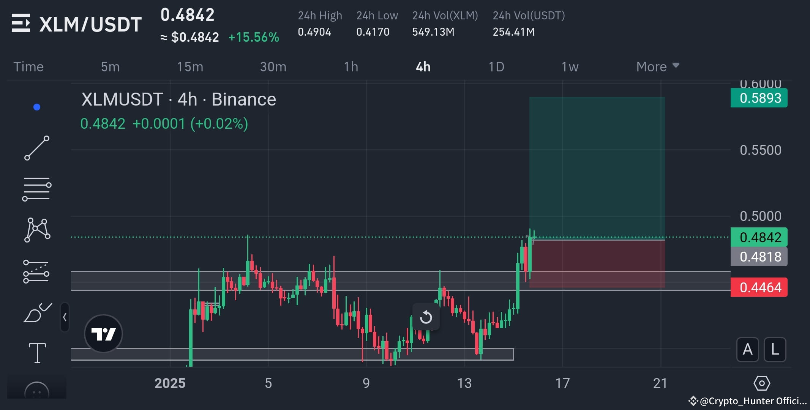Click the TradingView logo on the chart
Screen dimensions: 810x410
(103, 333)
